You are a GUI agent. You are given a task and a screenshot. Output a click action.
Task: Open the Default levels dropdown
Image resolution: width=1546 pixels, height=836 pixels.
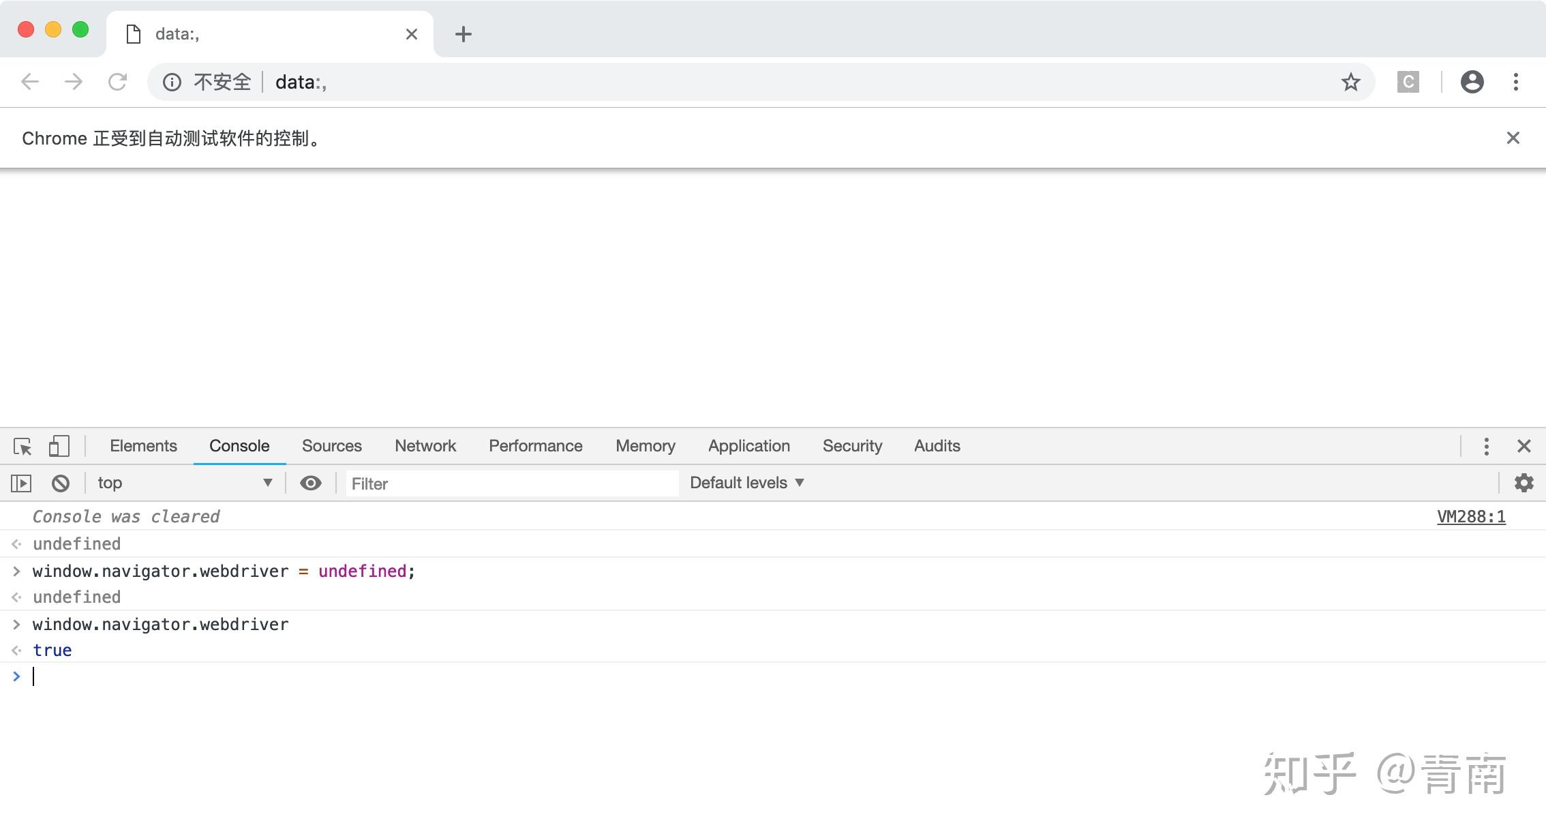[x=745, y=483]
